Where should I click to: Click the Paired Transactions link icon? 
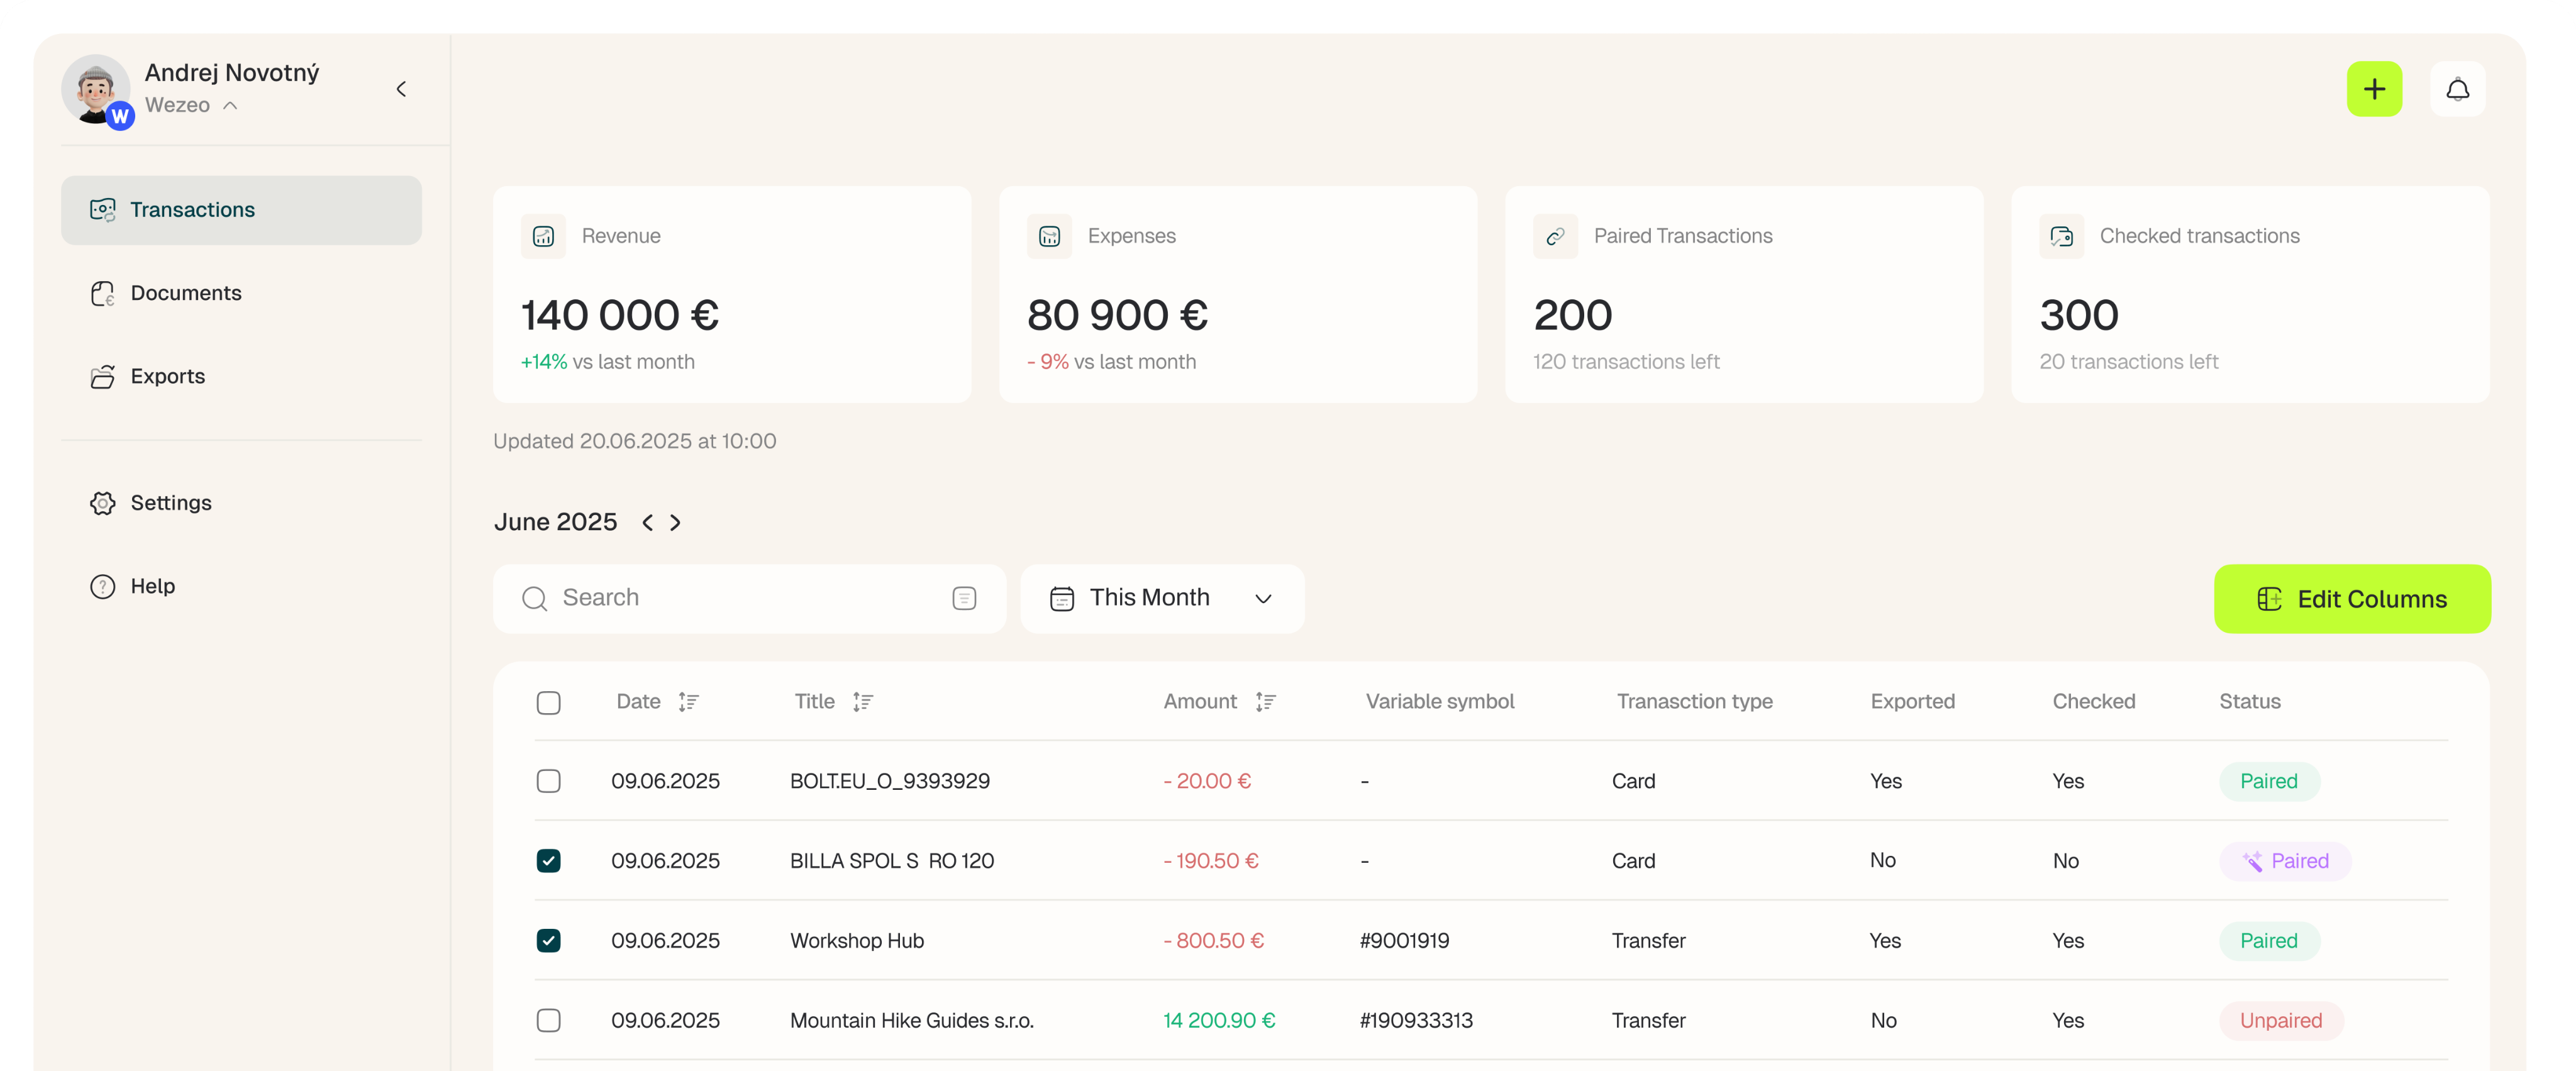point(1555,236)
